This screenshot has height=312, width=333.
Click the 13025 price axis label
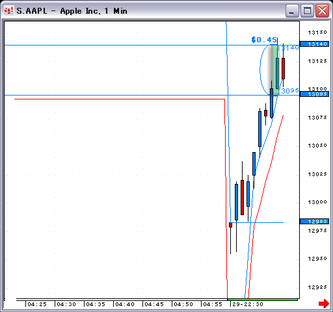[317, 174]
